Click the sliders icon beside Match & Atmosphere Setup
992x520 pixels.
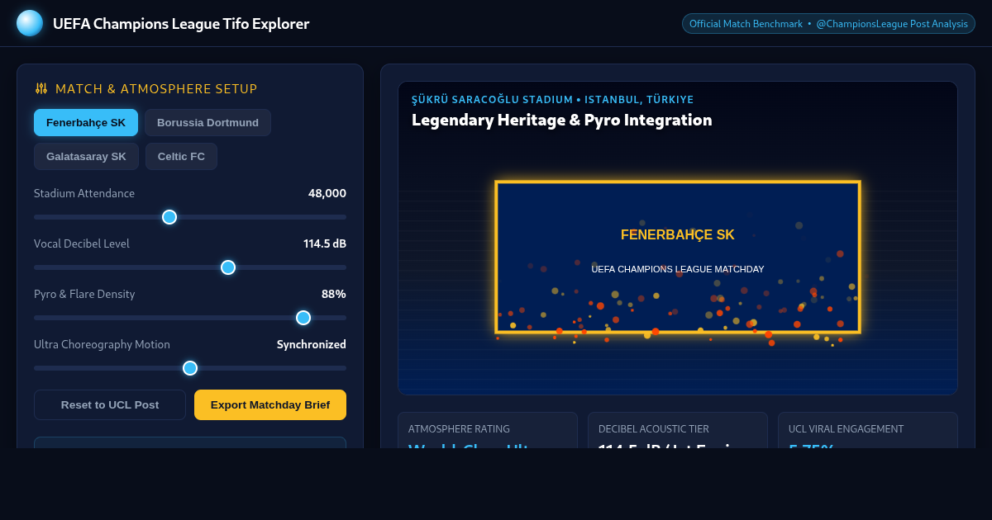coord(41,88)
